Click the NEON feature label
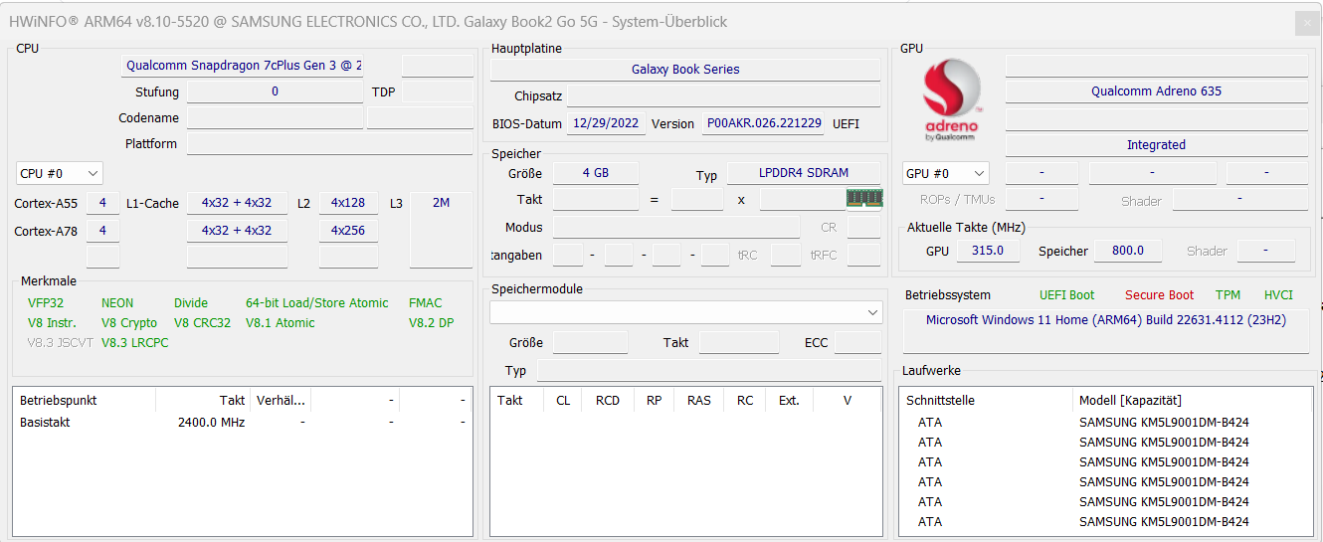The height and width of the screenshot is (542, 1323). point(117,303)
